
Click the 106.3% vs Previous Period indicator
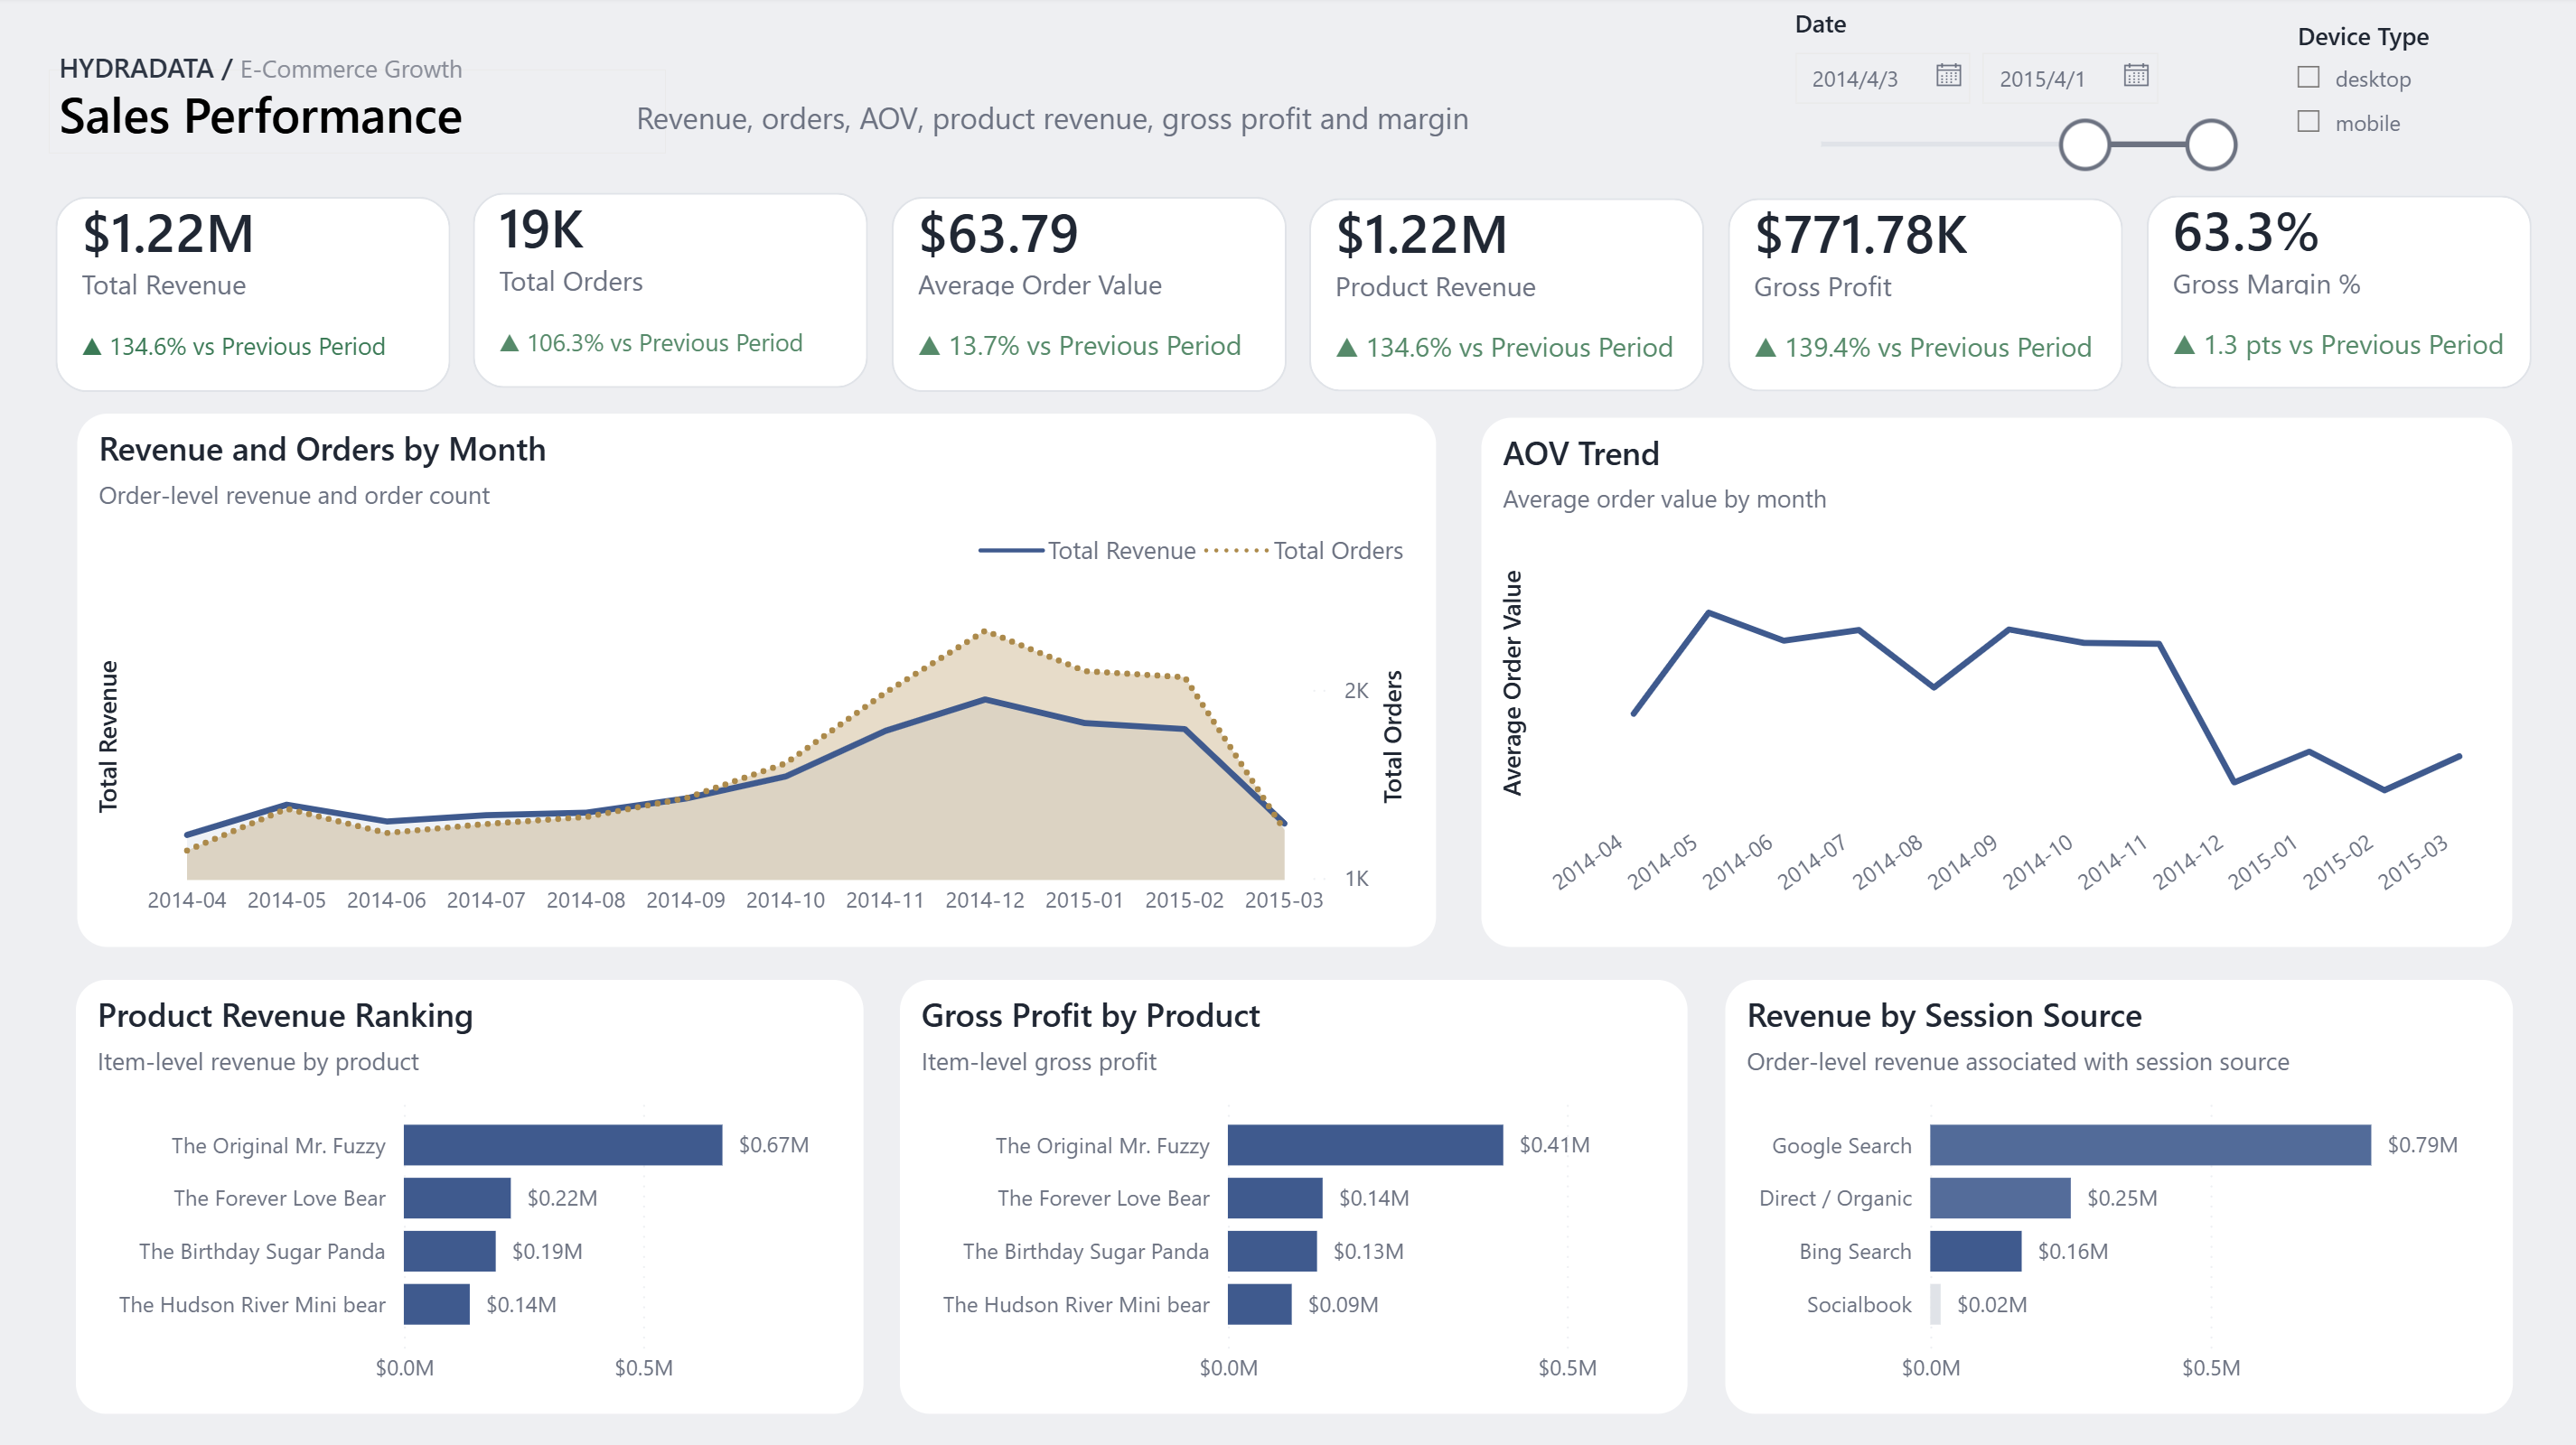651,344
